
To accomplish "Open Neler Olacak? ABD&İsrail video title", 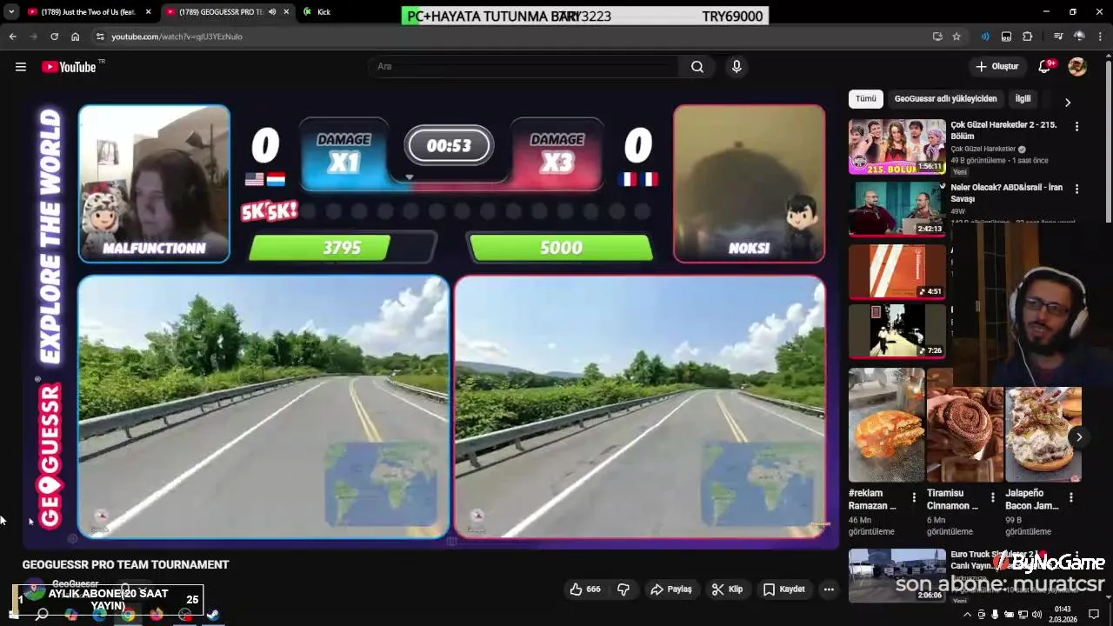I will tap(1006, 193).
